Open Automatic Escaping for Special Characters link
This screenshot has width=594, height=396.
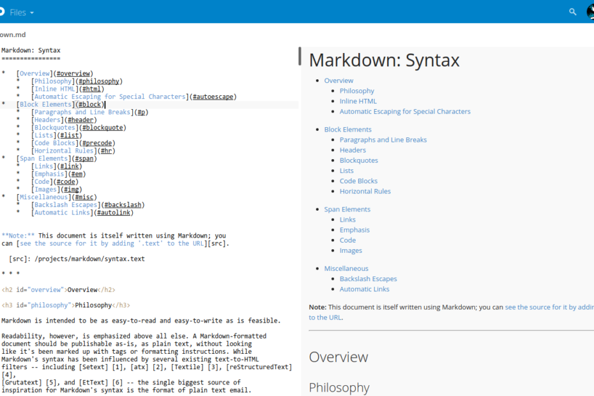click(405, 111)
